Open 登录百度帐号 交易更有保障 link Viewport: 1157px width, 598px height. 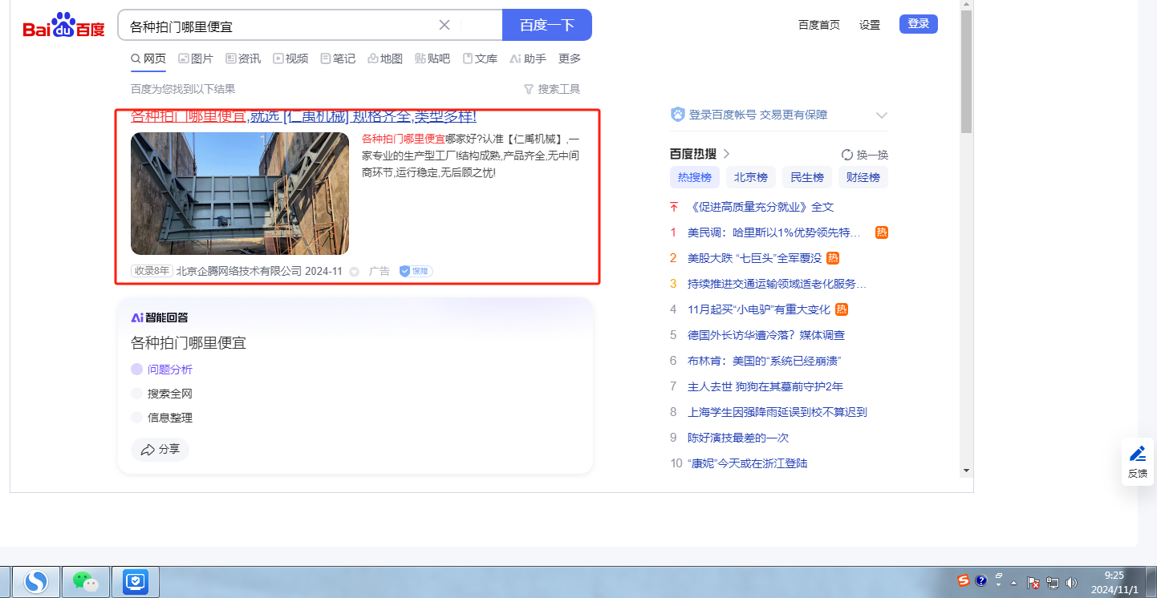point(758,115)
